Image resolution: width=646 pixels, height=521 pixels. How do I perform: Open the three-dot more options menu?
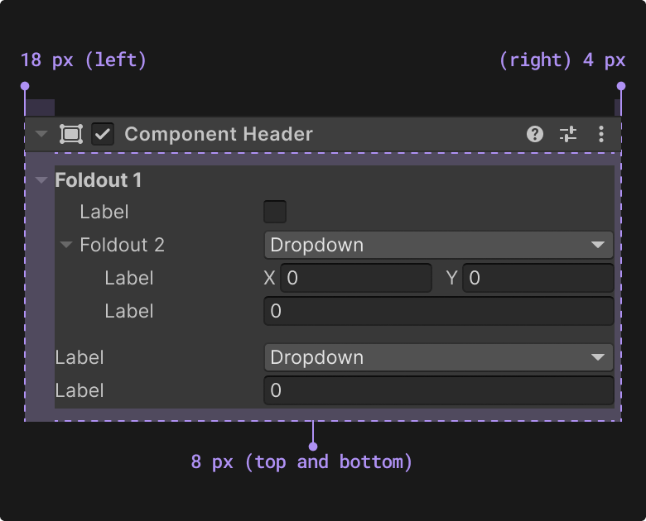pyautogui.click(x=601, y=134)
